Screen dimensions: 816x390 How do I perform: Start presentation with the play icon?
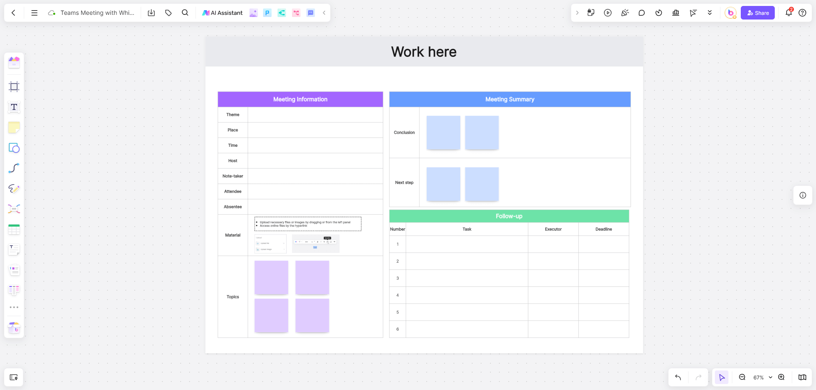tap(608, 13)
